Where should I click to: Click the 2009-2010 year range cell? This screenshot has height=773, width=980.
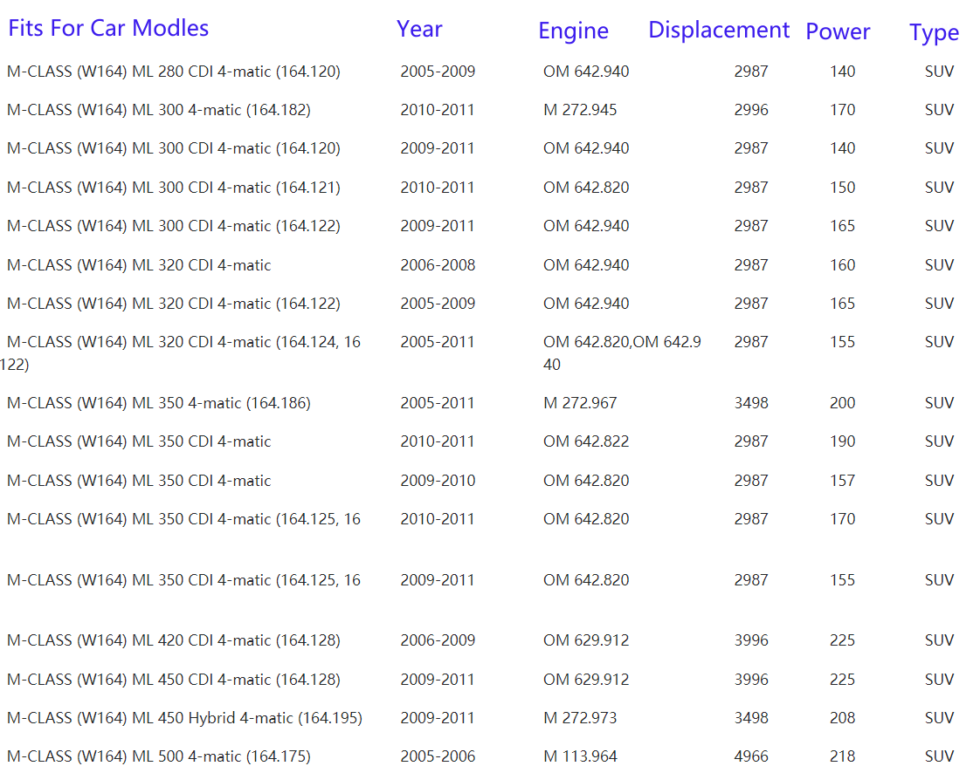pos(438,481)
